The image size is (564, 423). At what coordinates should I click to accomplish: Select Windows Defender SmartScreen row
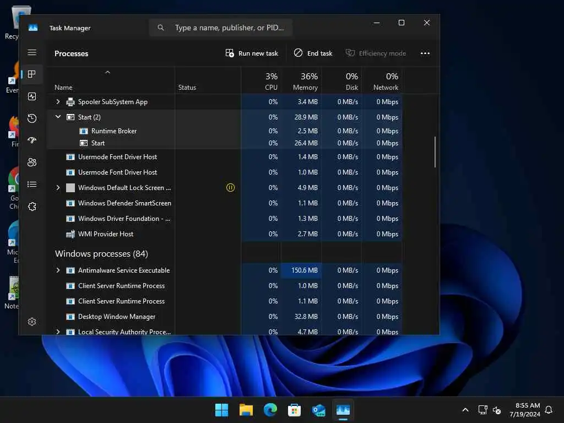(x=225, y=203)
